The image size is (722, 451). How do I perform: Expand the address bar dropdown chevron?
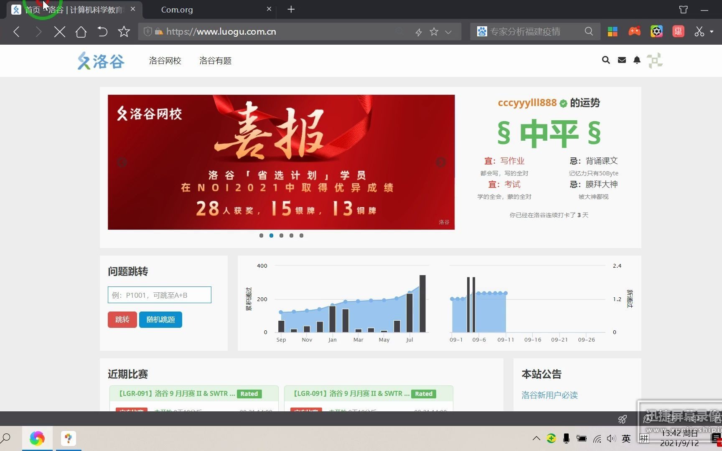point(448,32)
